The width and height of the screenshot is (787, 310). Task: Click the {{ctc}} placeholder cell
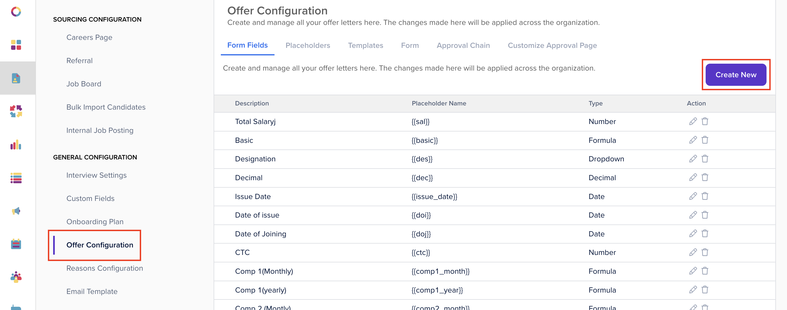tap(420, 252)
